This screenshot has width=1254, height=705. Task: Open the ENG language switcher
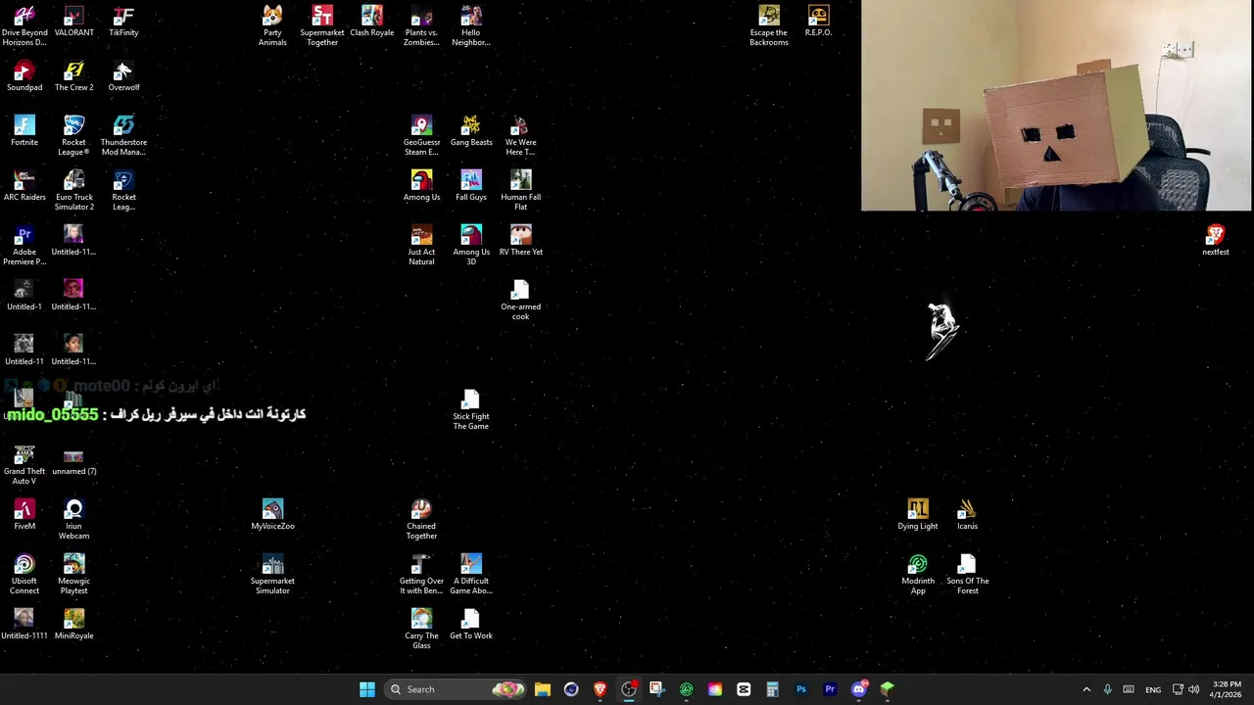click(1153, 689)
